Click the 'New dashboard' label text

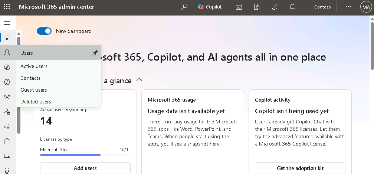point(74,31)
